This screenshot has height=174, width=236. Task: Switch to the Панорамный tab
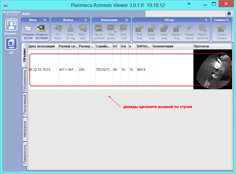tap(25, 105)
